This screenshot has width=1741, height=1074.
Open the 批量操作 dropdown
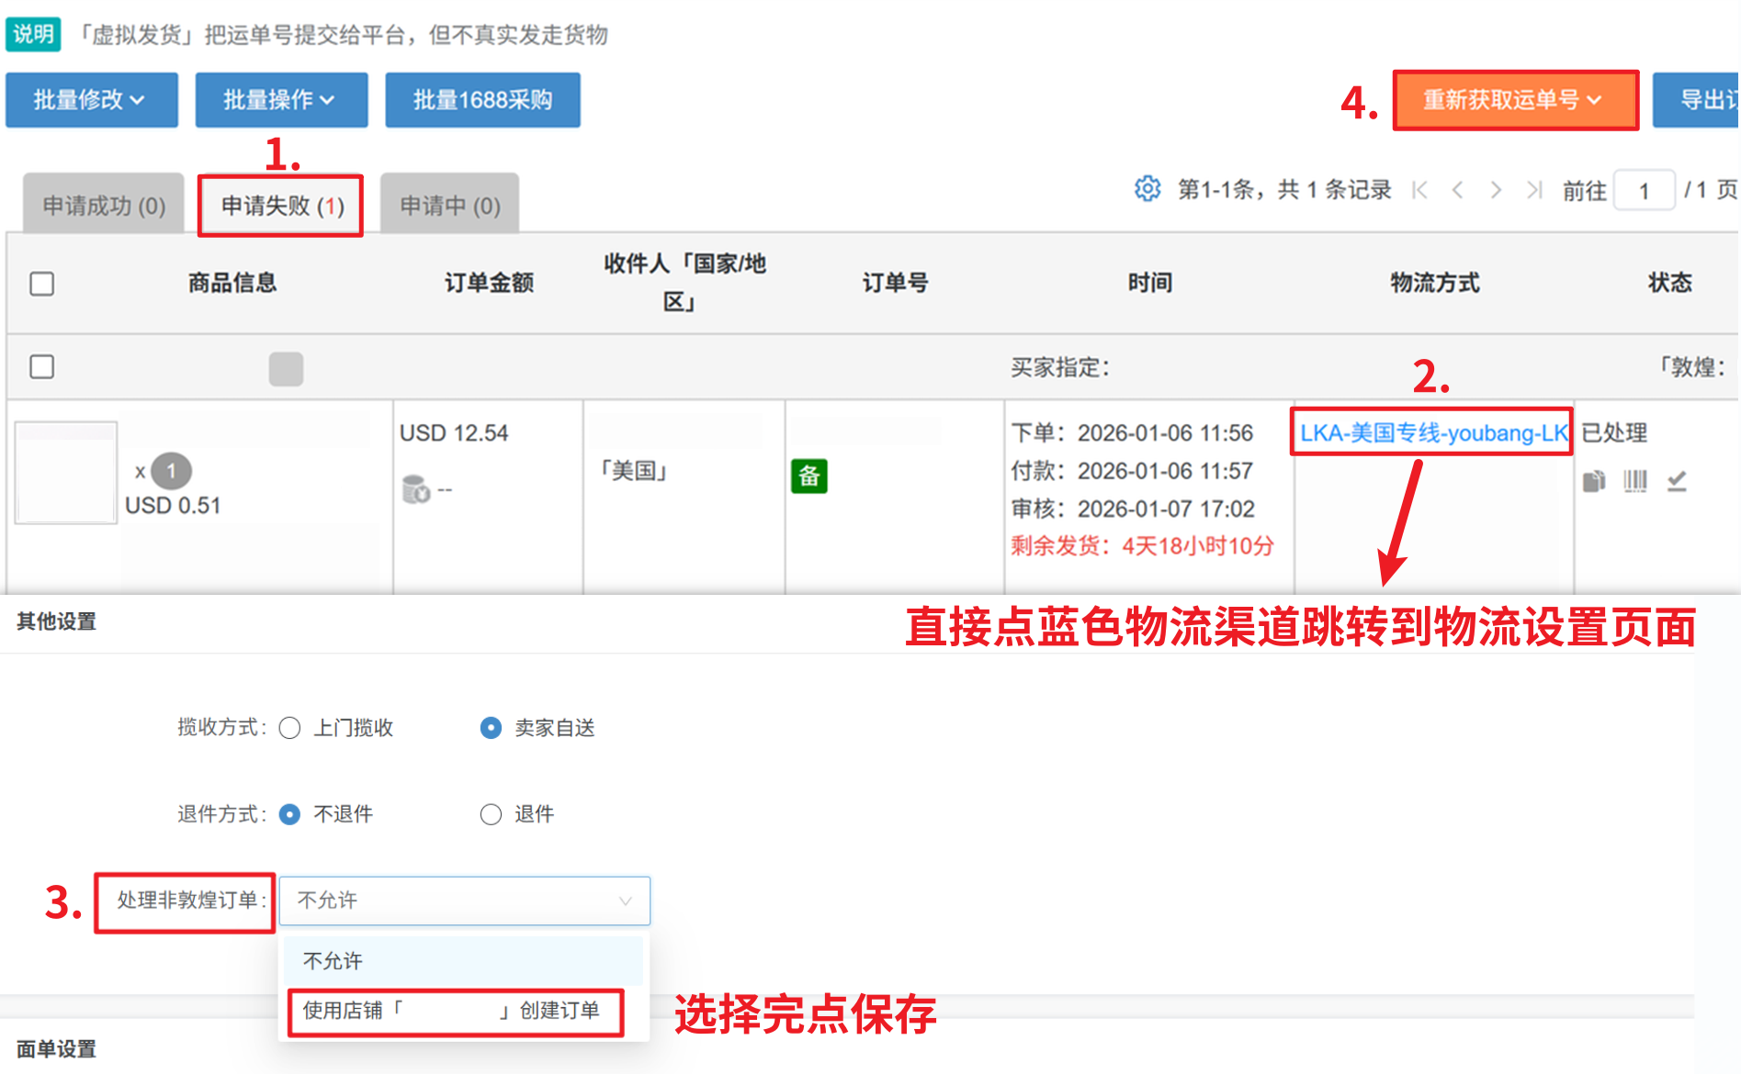coord(281,99)
